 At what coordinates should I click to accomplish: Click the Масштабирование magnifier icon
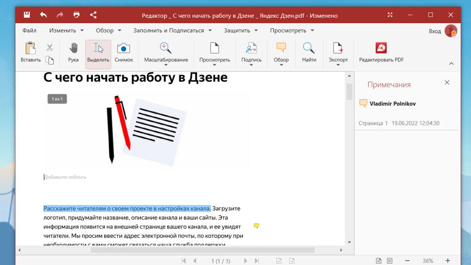(166, 48)
